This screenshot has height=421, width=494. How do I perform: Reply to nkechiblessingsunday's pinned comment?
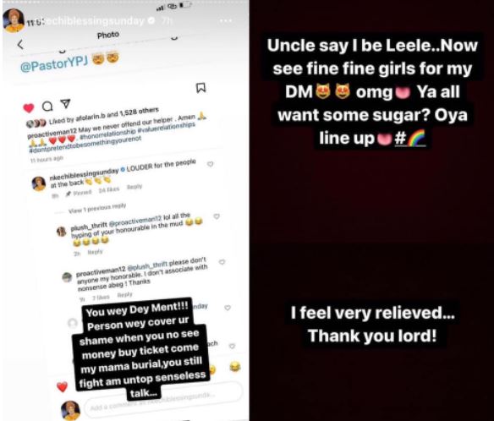point(134,187)
